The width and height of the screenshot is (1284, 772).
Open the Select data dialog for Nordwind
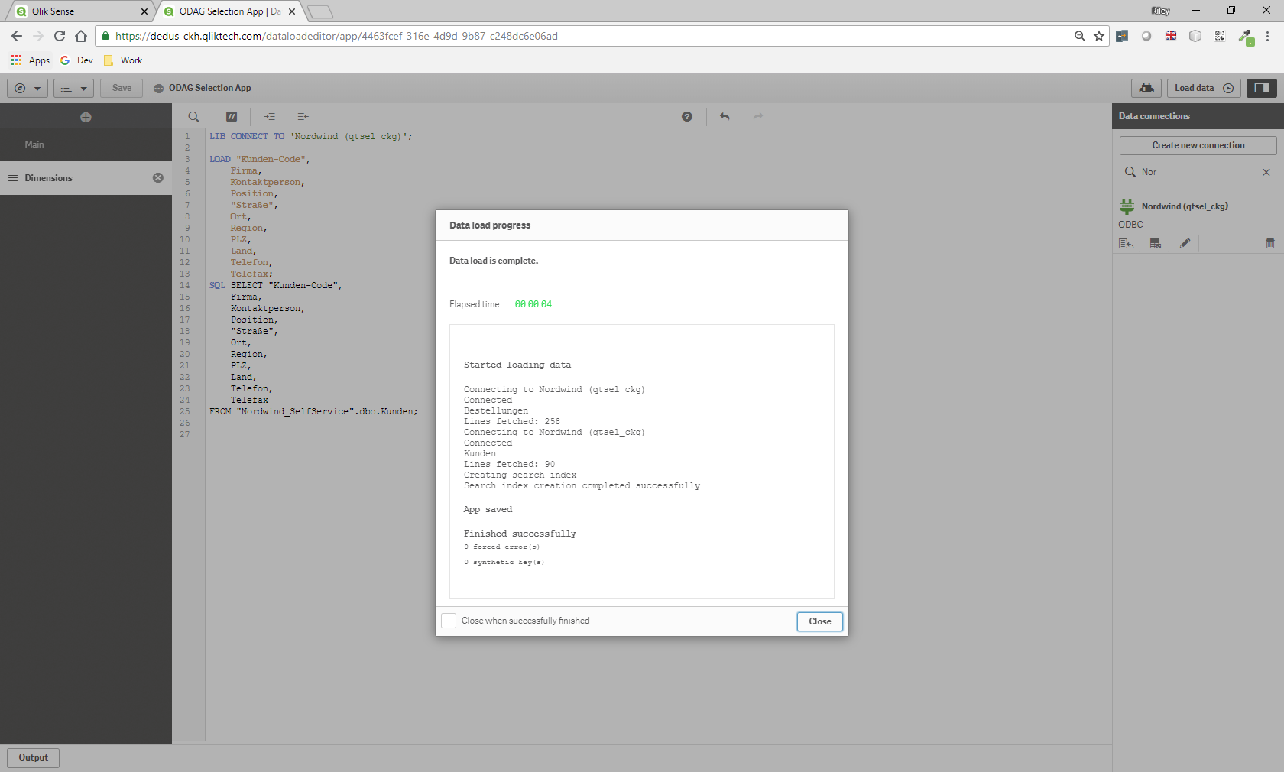tap(1156, 244)
